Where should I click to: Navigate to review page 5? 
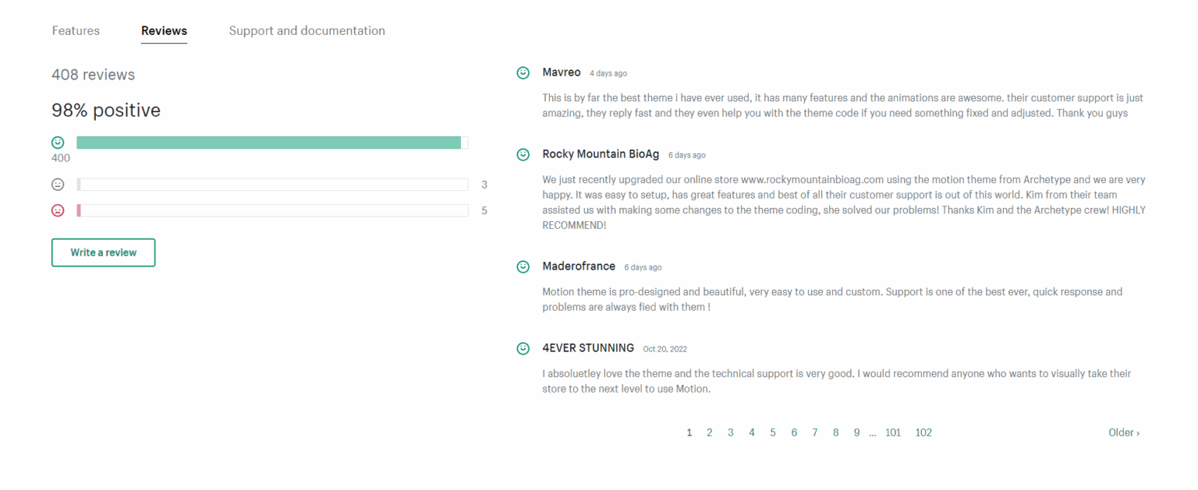tap(773, 432)
